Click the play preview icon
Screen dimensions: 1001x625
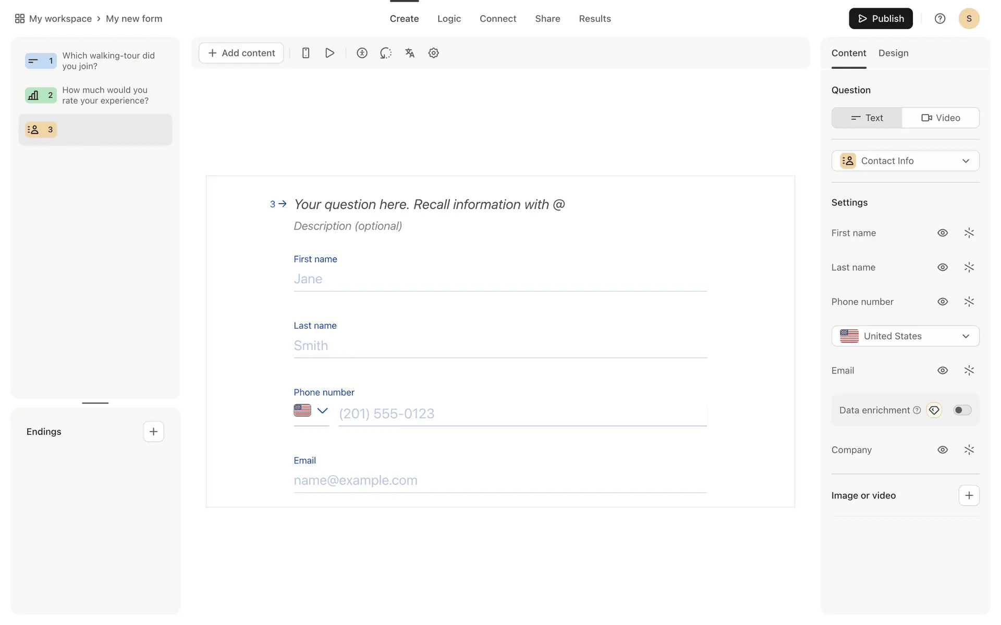[329, 53]
